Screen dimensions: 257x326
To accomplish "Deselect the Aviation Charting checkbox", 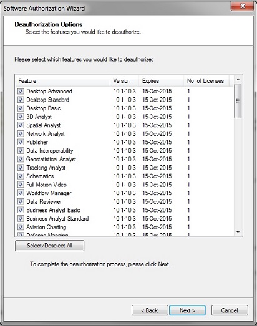I will [x=21, y=227].
